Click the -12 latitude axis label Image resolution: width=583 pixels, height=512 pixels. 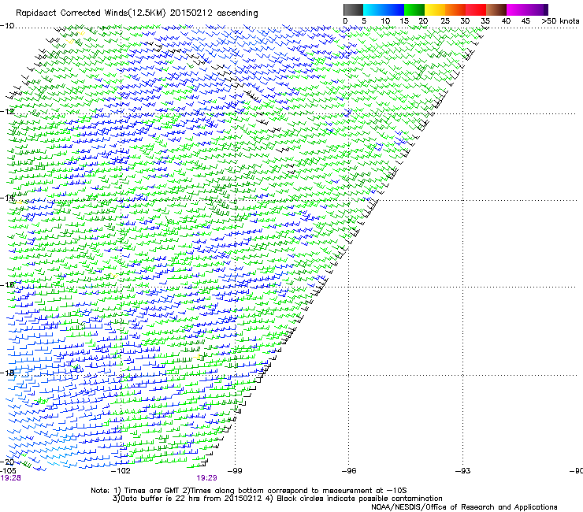[7, 112]
